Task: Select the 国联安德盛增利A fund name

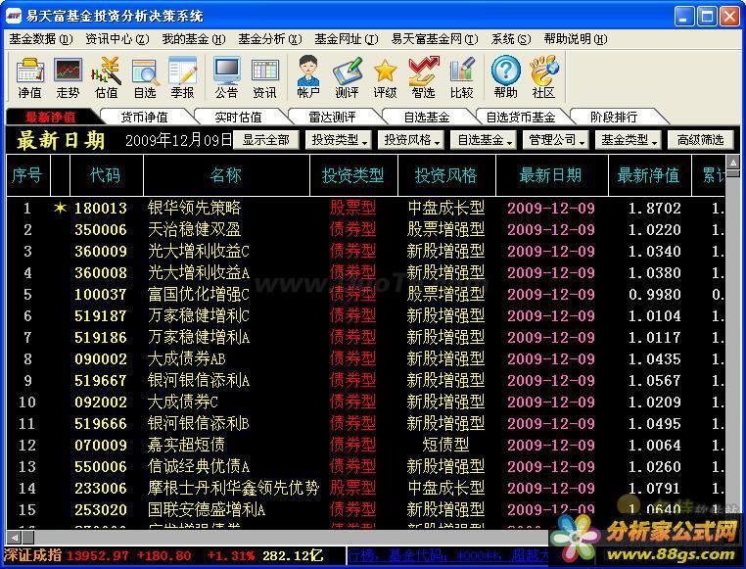Action: pyautogui.click(x=207, y=509)
